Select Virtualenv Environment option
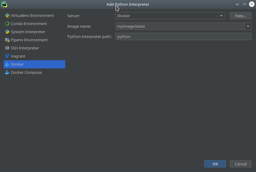 click(34, 15)
